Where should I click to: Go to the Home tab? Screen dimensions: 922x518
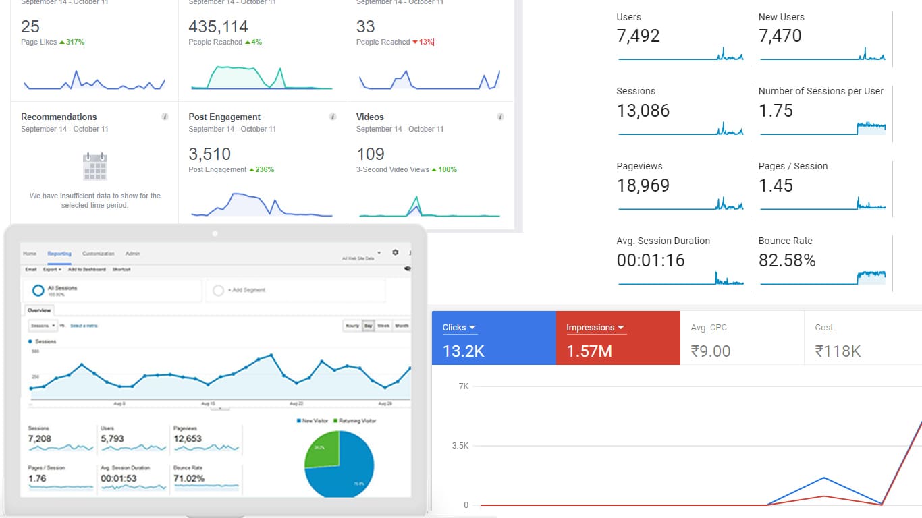pyautogui.click(x=30, y=254)
